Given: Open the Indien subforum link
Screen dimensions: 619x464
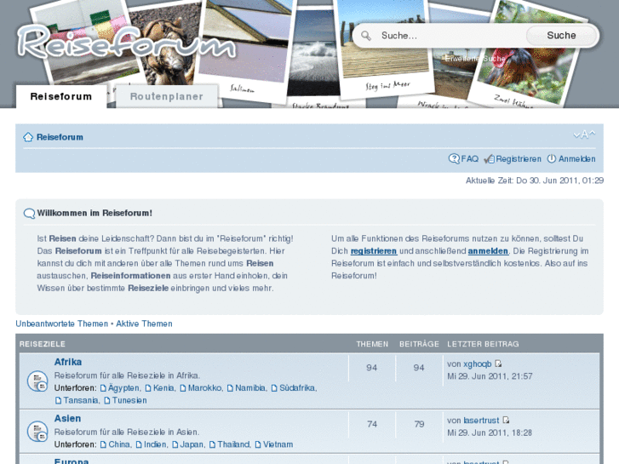Looking at the screenshot, I should click(155, 444).
